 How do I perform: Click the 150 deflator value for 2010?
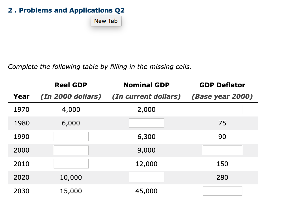[222, 164]
